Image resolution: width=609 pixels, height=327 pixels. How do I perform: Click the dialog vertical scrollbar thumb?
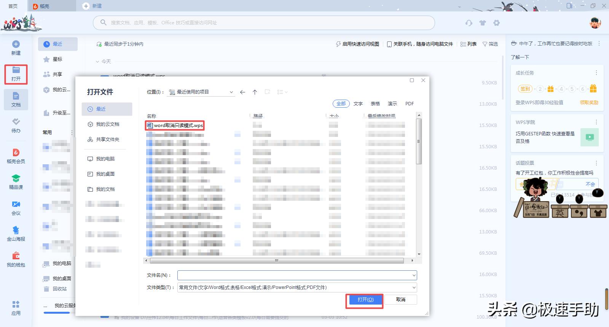tap(419, 141)
